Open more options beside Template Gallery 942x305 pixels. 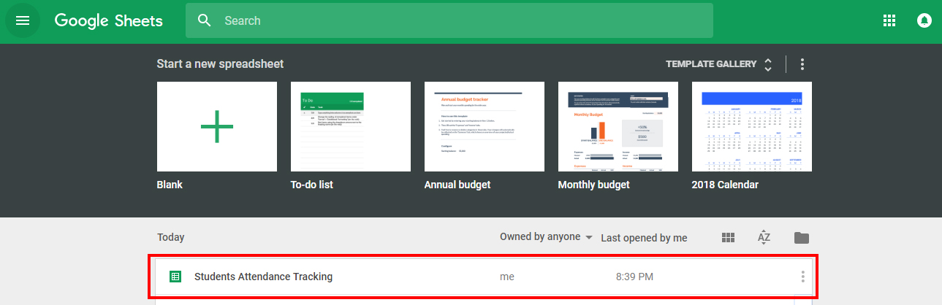(802, 64)
